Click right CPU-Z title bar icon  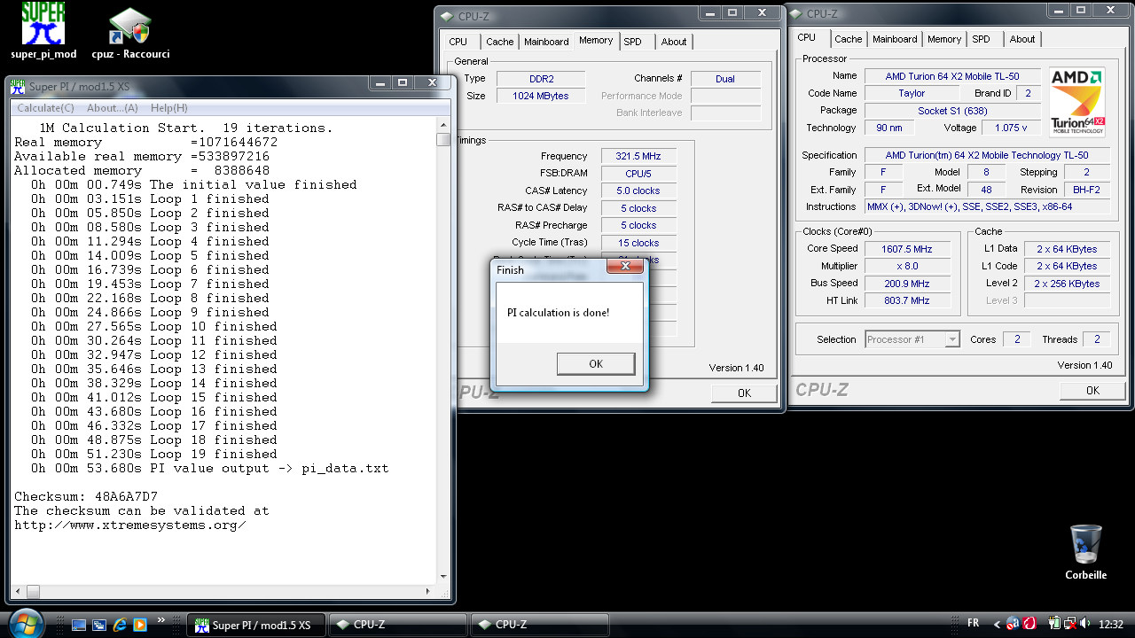(795, 13)
